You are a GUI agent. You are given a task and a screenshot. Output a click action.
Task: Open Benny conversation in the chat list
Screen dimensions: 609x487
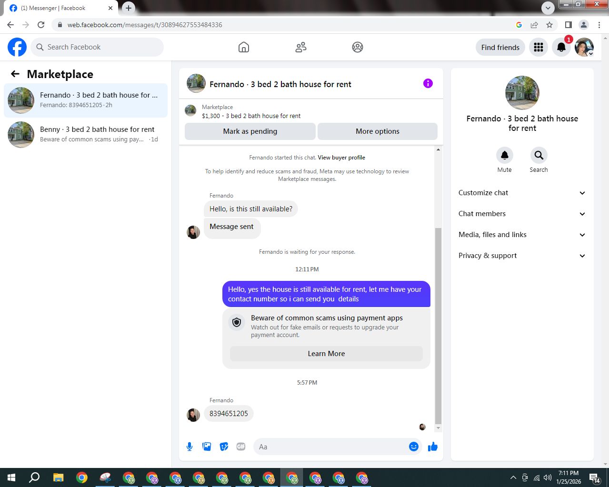[x=86, y=135]
